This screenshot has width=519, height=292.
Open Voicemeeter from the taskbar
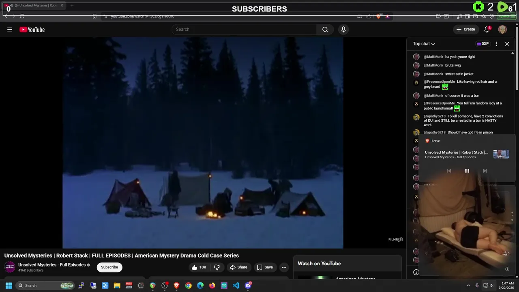pyautogui.click(x=129, y=286)
